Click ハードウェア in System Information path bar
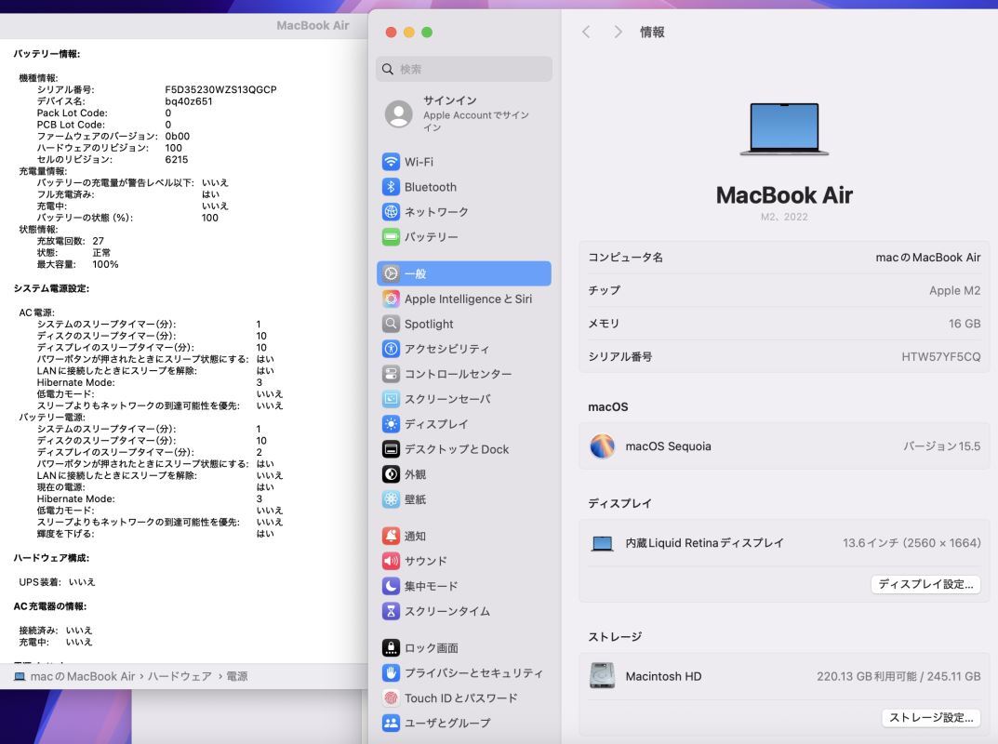The width and height of the screenshot is (998, 744). (x=180, y=676)
